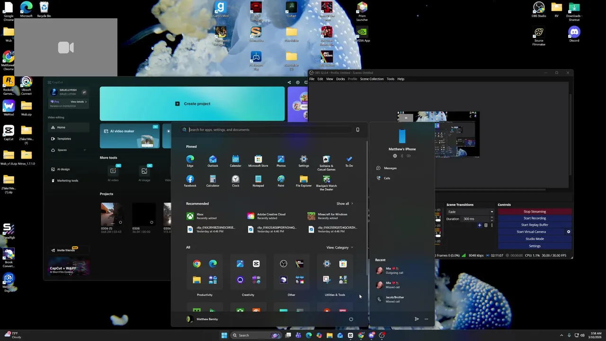The image size is (606, 341).
Task: Open the Discord desktop shortcut
Action: (574, 34)
